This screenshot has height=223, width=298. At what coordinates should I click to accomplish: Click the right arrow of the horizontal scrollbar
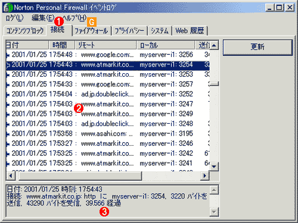tap(204, 175)
